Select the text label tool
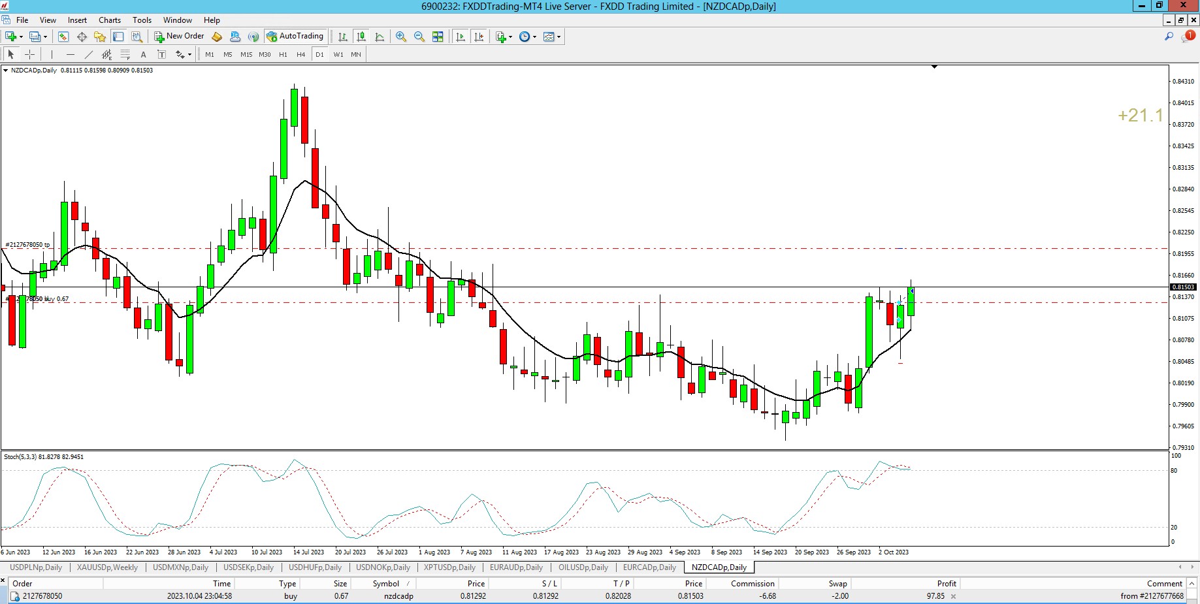Image resolution: width=1200 pixels, height=604 pixels. [x=161, y=54]
